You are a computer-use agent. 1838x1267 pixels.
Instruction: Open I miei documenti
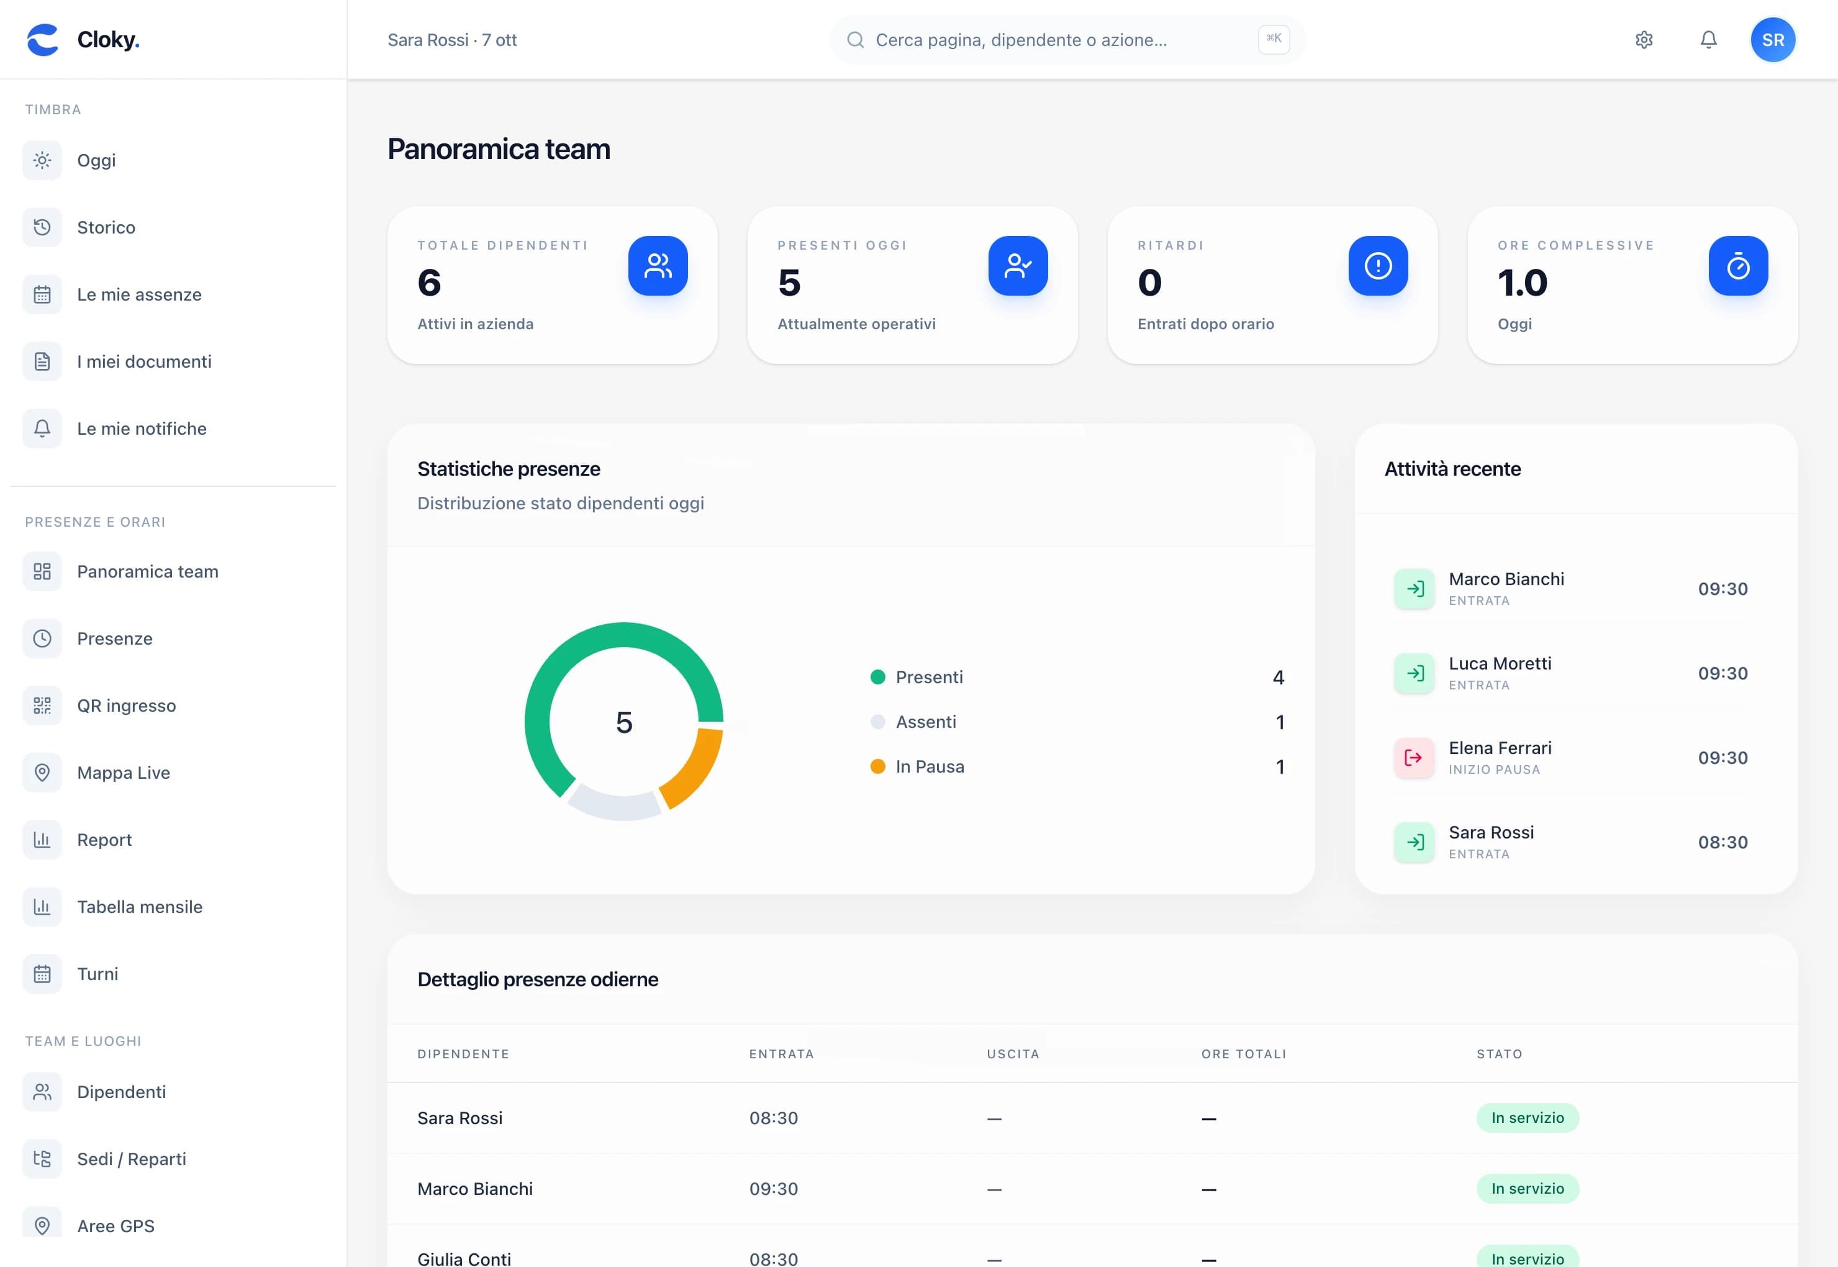pos(173,362)
